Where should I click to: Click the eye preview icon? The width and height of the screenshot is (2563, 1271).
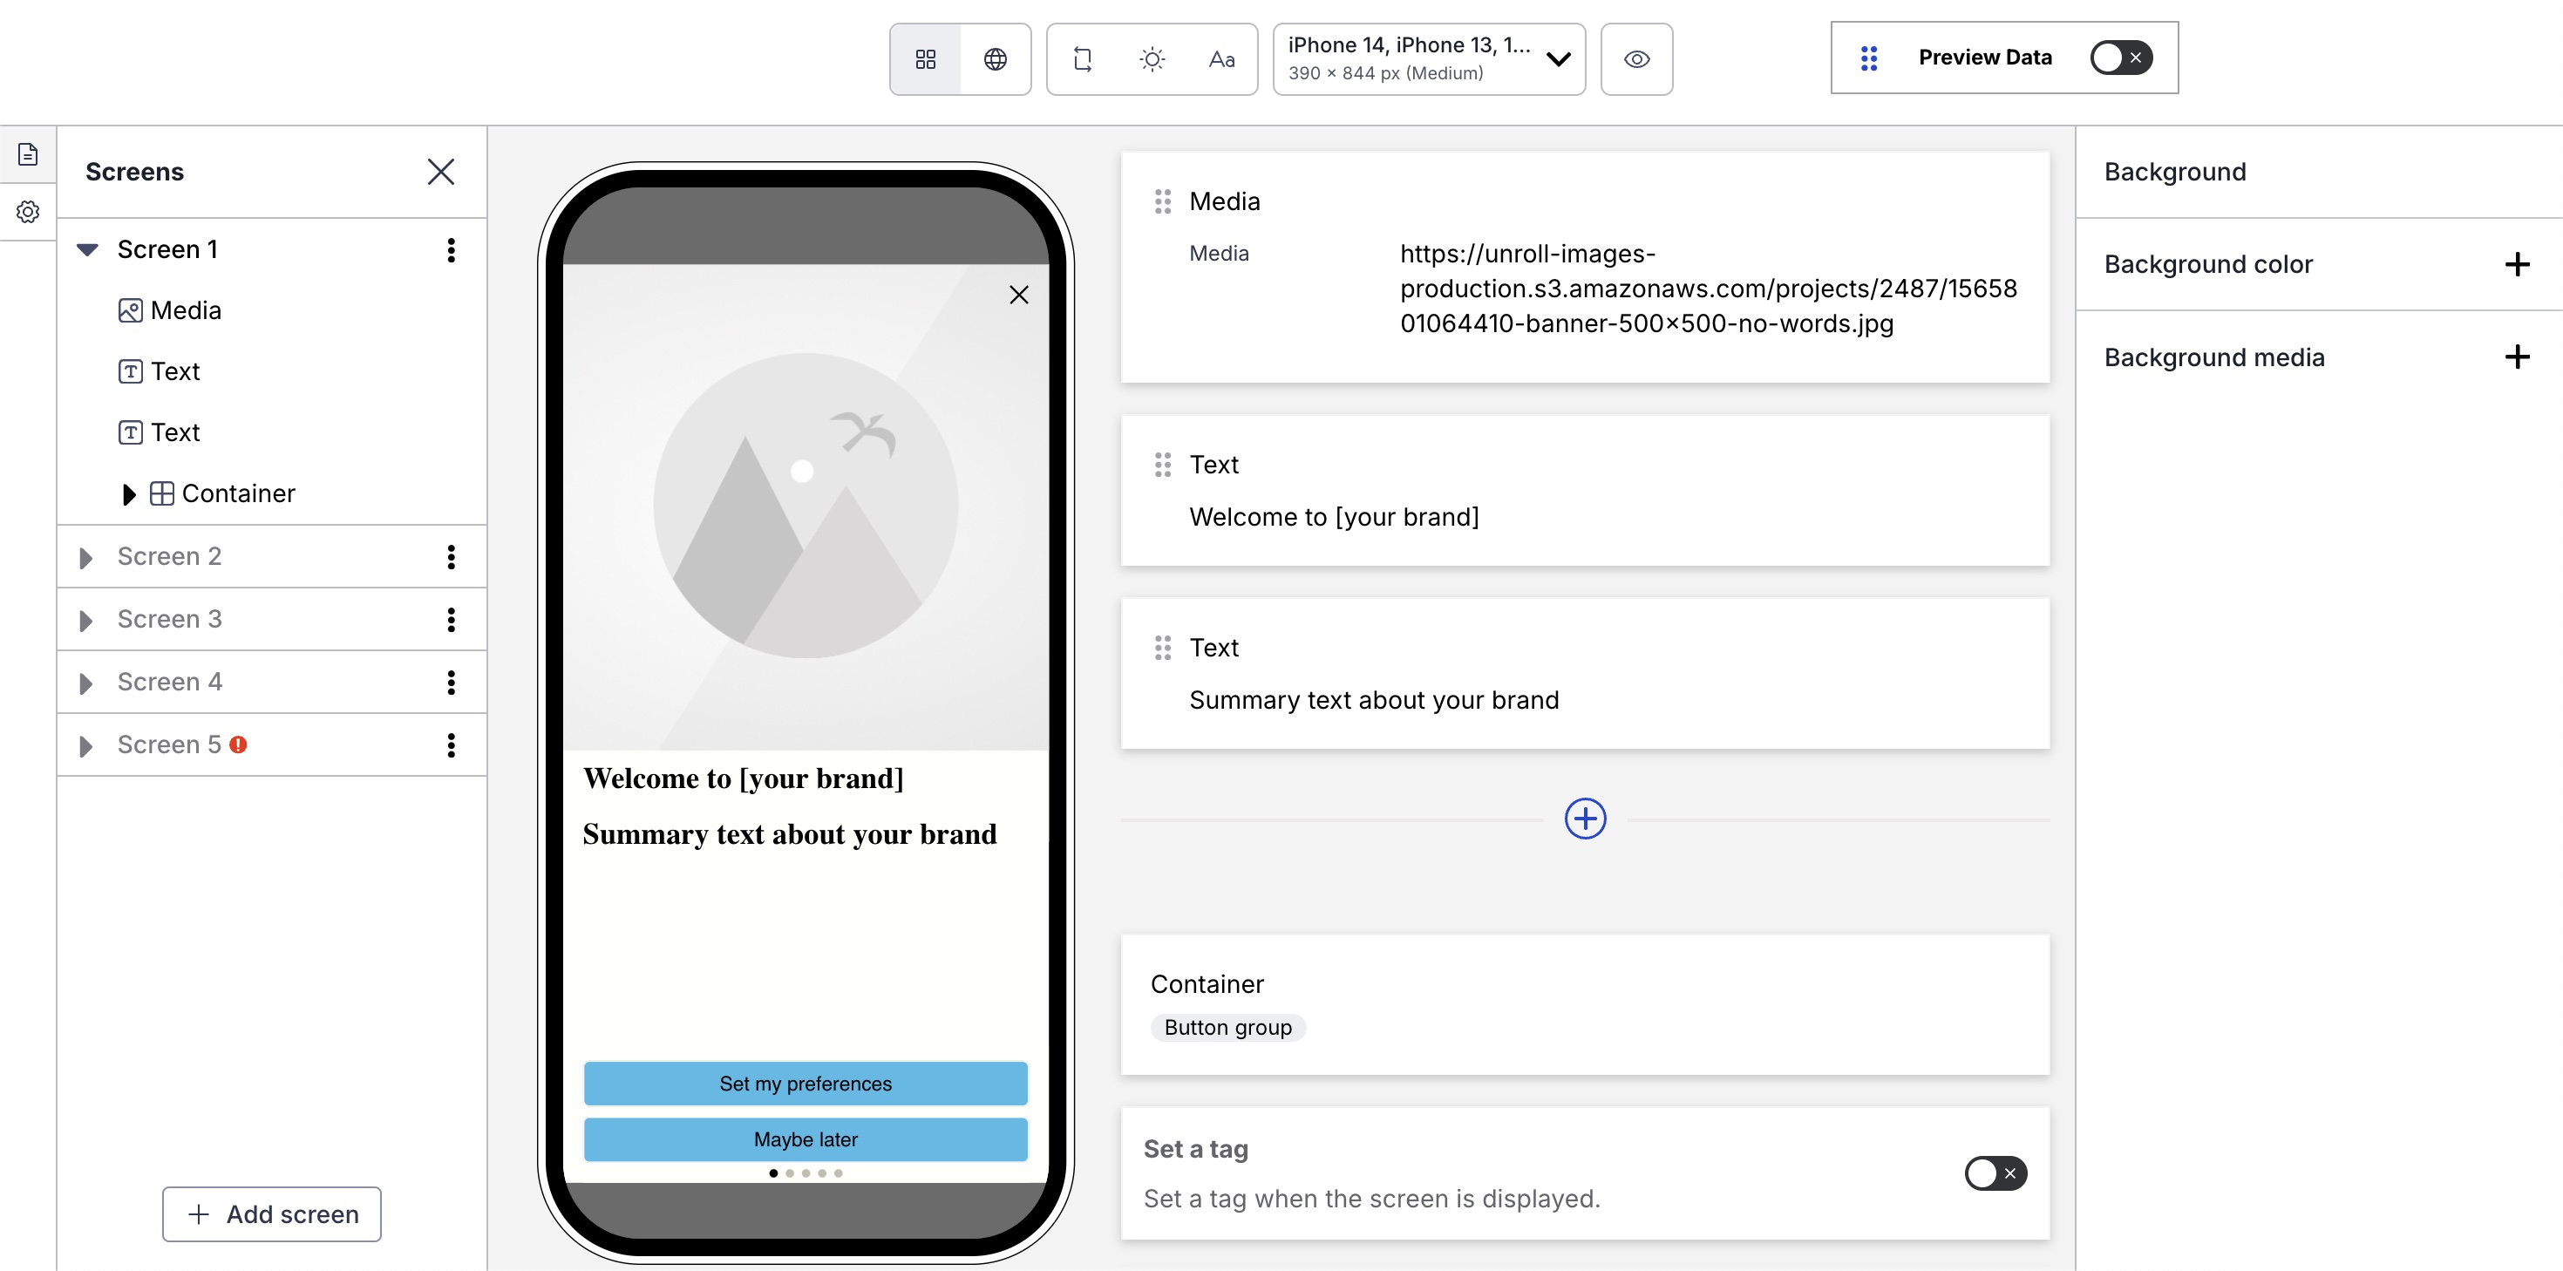[x=1636, y=60]
